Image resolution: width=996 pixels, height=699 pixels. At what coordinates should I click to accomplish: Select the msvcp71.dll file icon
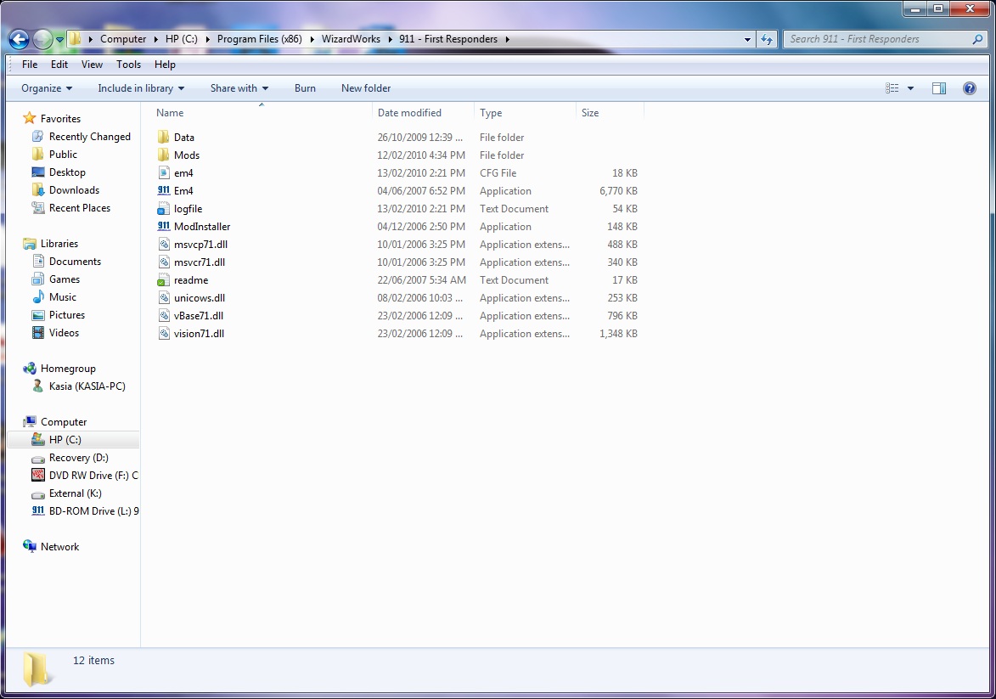[163, 244]
